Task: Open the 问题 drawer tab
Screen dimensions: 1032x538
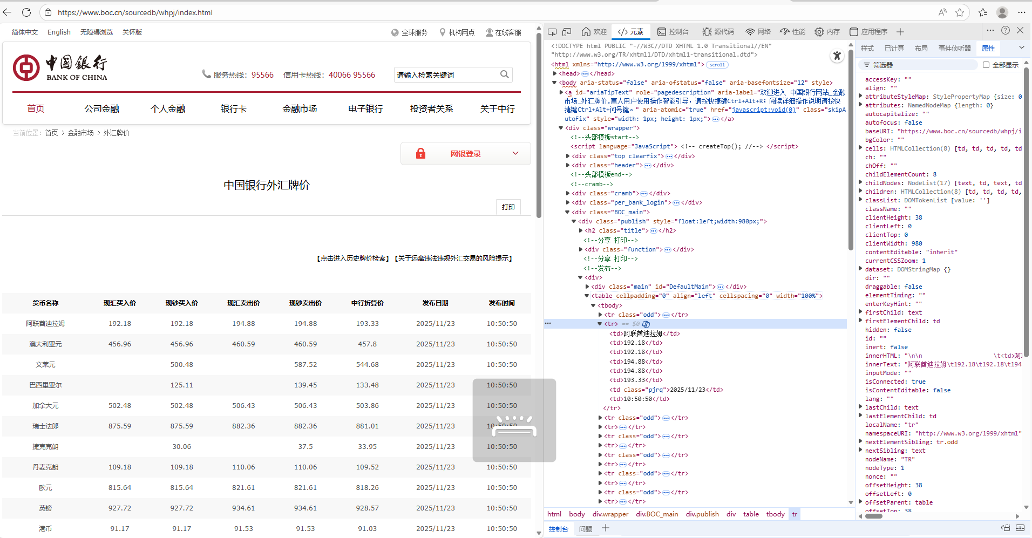Action: [x=586, y=529]
